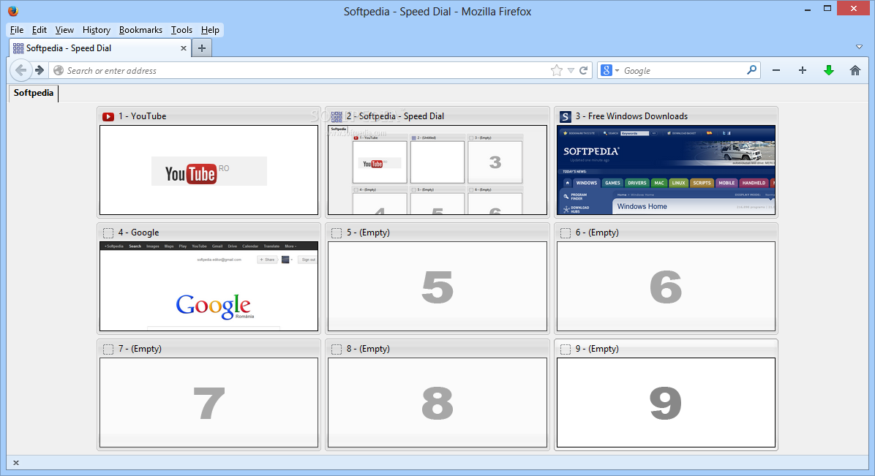
Task: Go to the home page icon
Action: click(855, 70)
